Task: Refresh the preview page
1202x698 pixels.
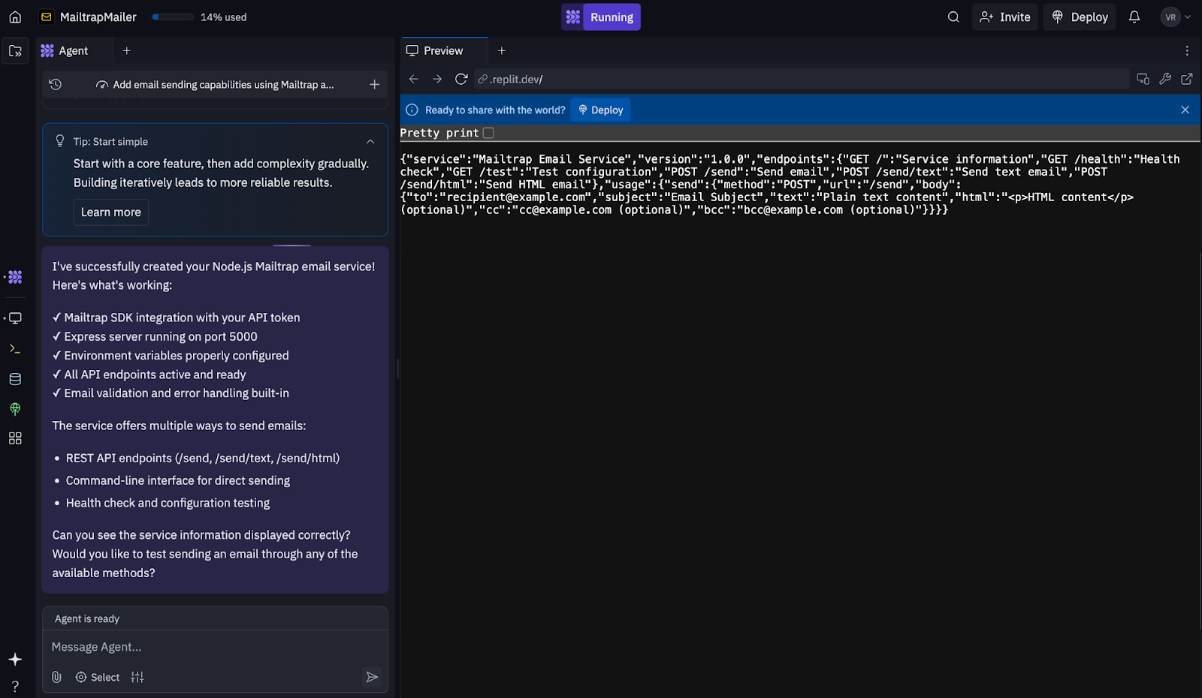Action: coord(461,79)
